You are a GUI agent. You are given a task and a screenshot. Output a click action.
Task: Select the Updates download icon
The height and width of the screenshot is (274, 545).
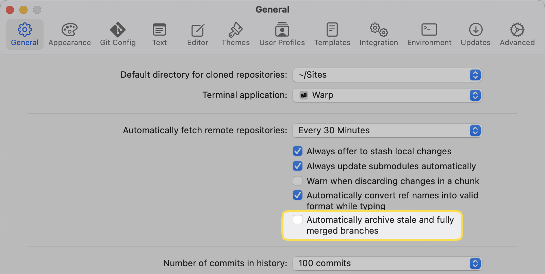[476, 30]
